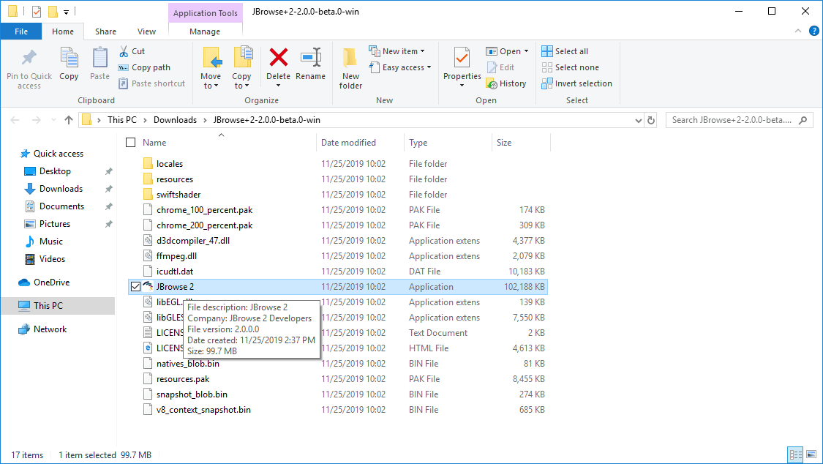Click the History icon
This screenshot has width=823, height=464.
tap(492, 83)
